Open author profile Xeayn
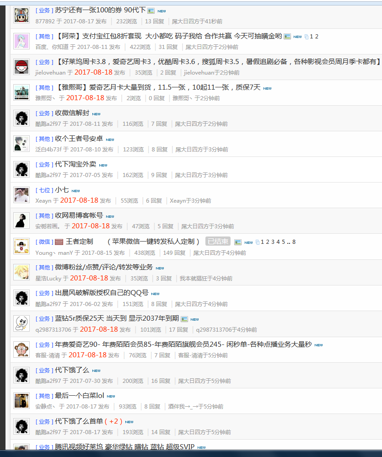This screenshot has width=382, height=457. click(43, 201)
